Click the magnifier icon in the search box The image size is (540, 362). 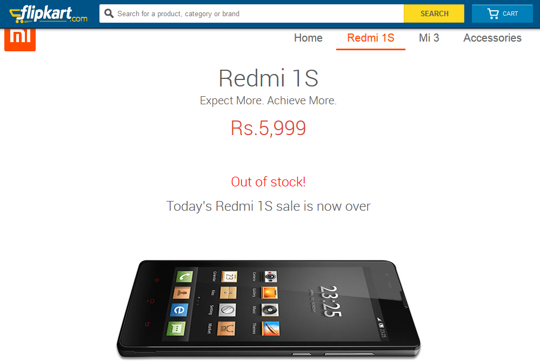[x=109, y=14]
